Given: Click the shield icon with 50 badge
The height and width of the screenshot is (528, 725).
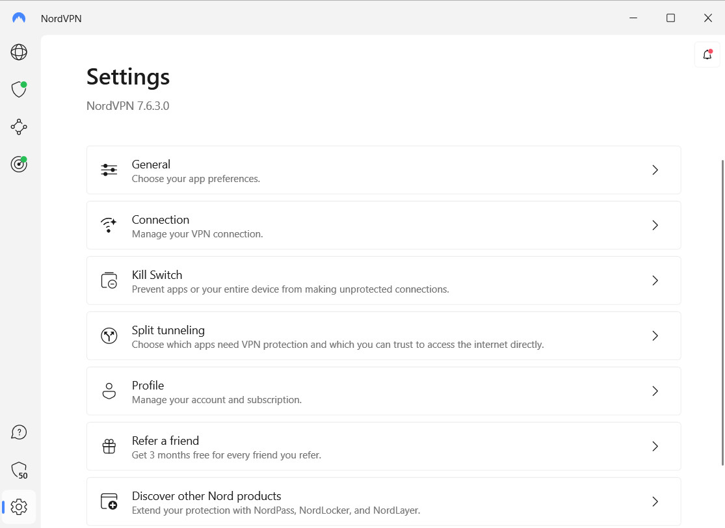Looking at the screenshot, I should (19, 470).
